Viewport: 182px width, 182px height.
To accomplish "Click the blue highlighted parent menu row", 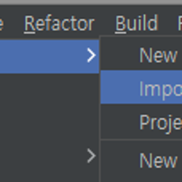I will click(49, 56).
